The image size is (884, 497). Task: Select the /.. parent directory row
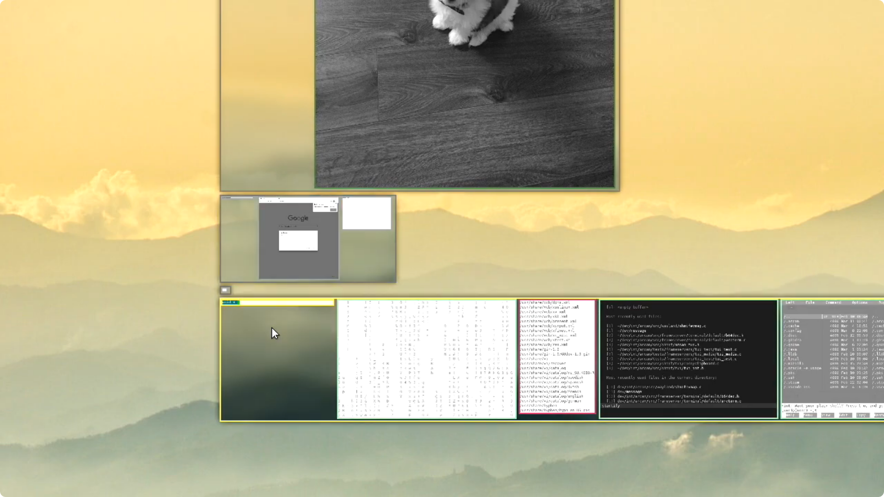[826, 317]
